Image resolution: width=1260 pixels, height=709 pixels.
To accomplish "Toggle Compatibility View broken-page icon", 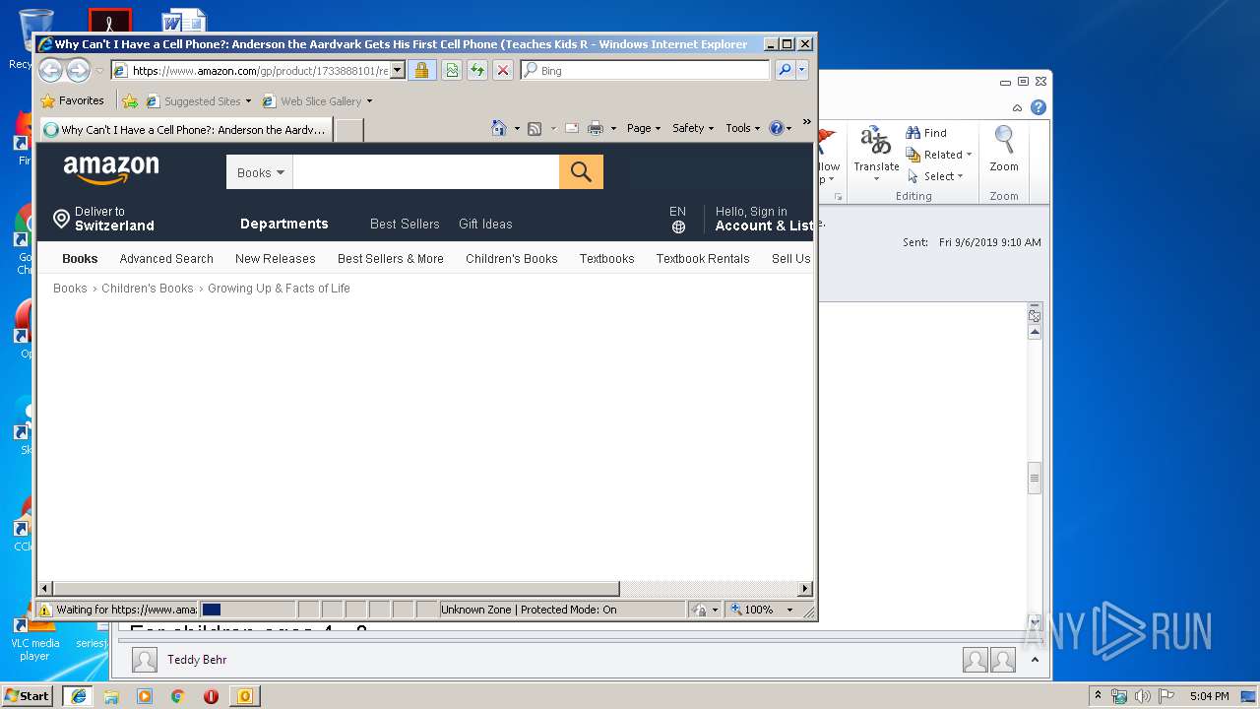I will click(451, 70).
